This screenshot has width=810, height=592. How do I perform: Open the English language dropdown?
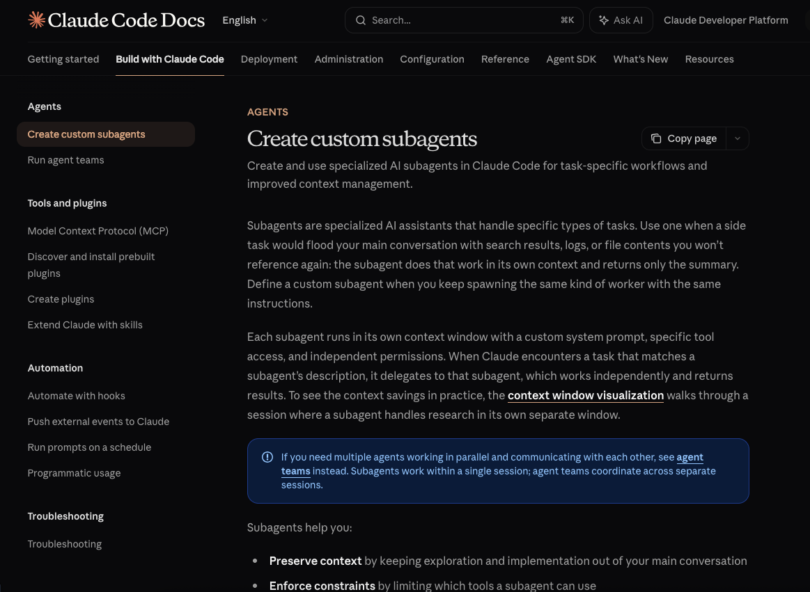(x=244, y=20)
